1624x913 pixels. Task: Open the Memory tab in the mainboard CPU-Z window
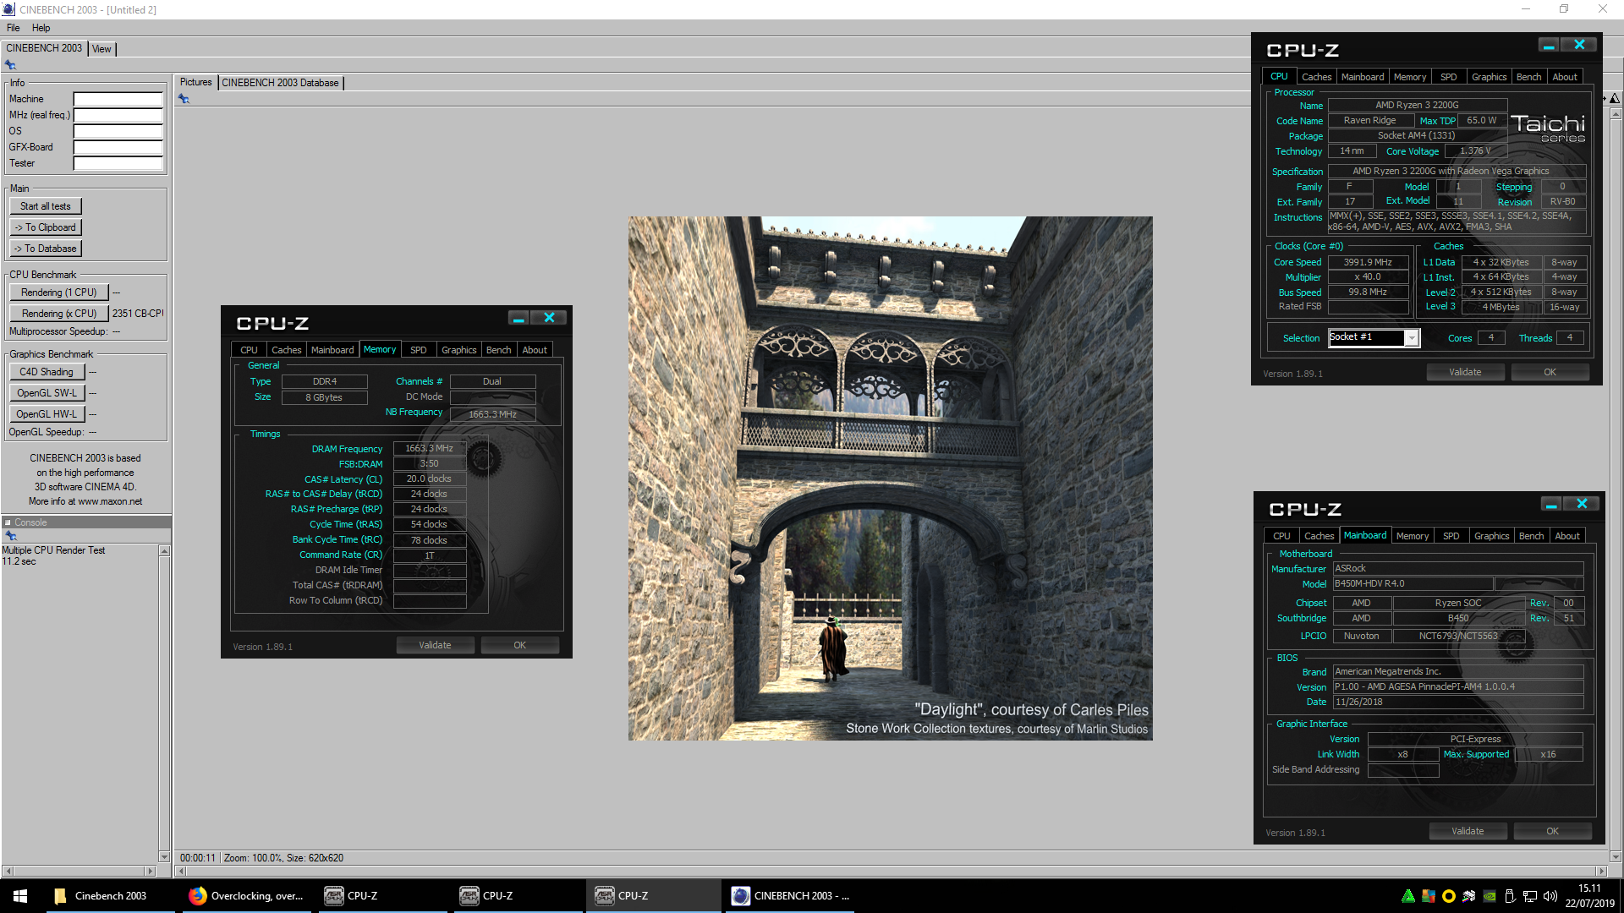(x=1413, y=536)
